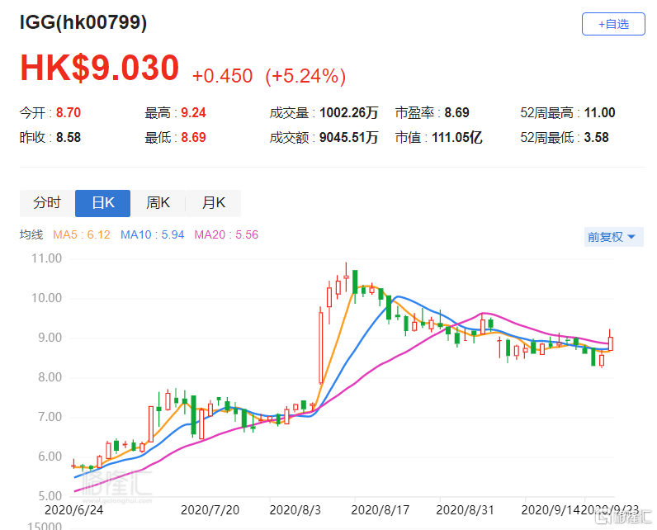Click the 市盈率 P/E ratio 8.69
Viewport: 657px width, 530px height.
pyautogui.click(x=456, y=113)
